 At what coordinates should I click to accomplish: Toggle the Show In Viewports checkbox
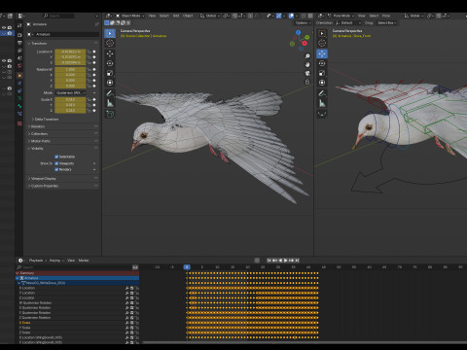pyautogui.click(x=56, y=163)
